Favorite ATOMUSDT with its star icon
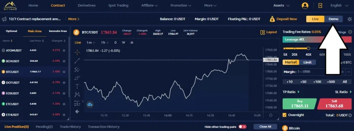Image resolution: width=354 pixels, height=131 pixels. [64, 50]
